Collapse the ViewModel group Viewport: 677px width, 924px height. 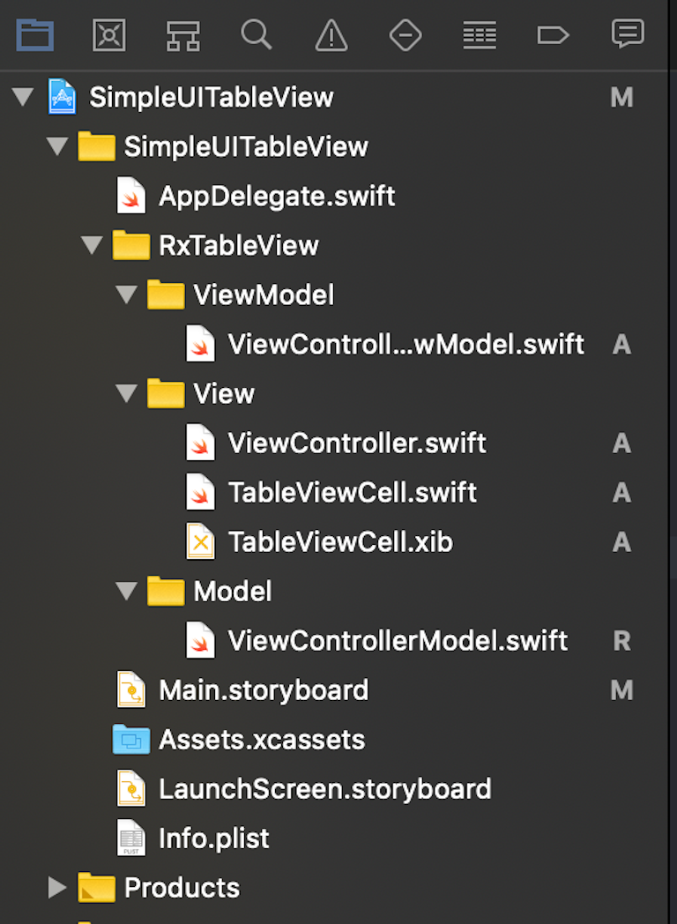click(x=127, y=294)
